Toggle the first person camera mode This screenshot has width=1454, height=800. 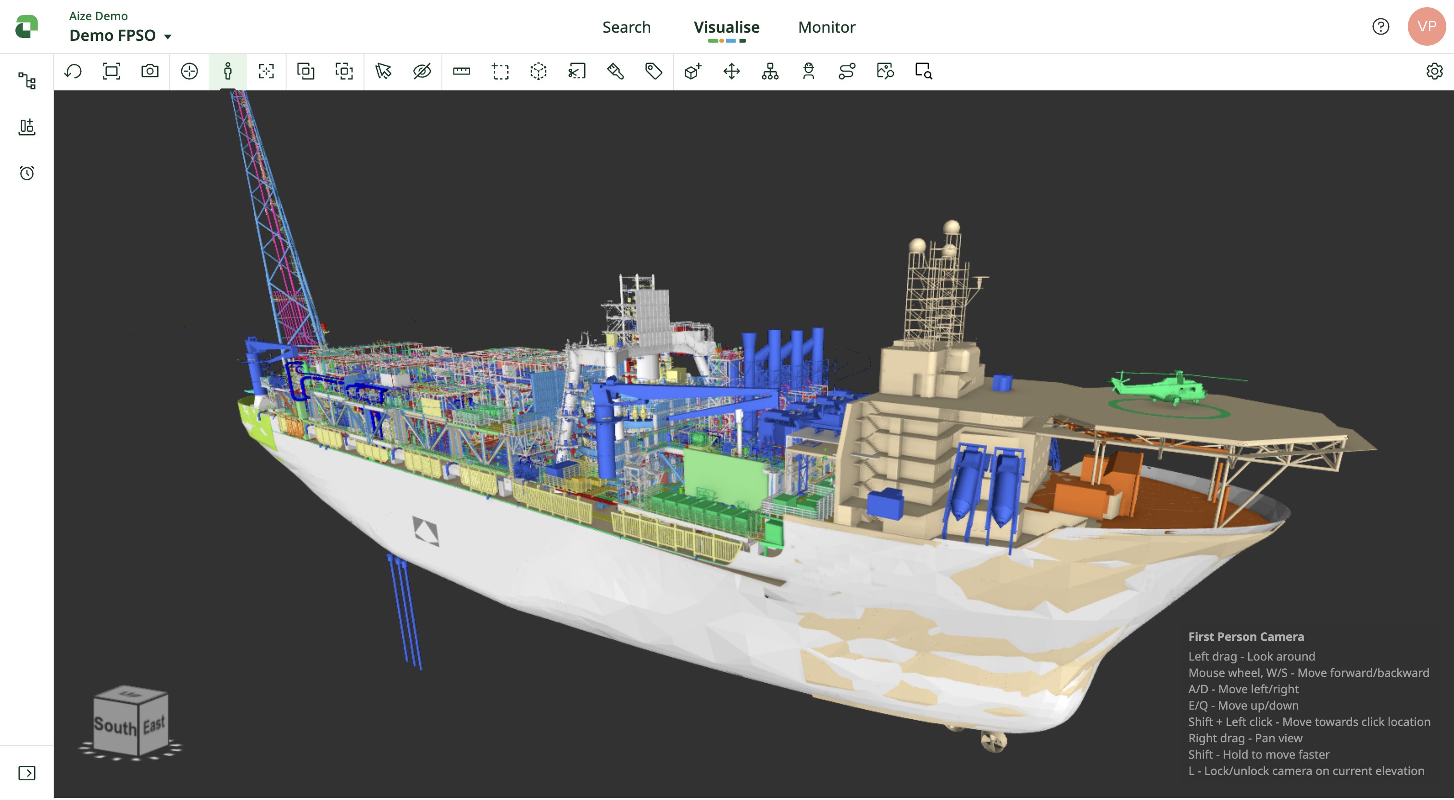click(227, 71)
